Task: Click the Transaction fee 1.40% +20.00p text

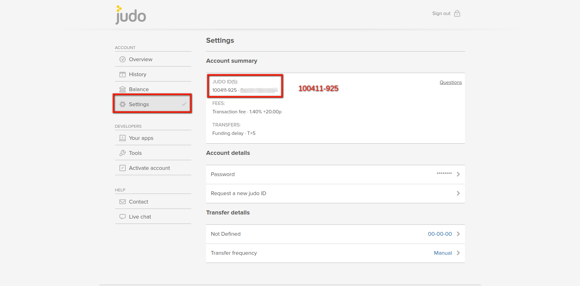Action: (247, 111)
